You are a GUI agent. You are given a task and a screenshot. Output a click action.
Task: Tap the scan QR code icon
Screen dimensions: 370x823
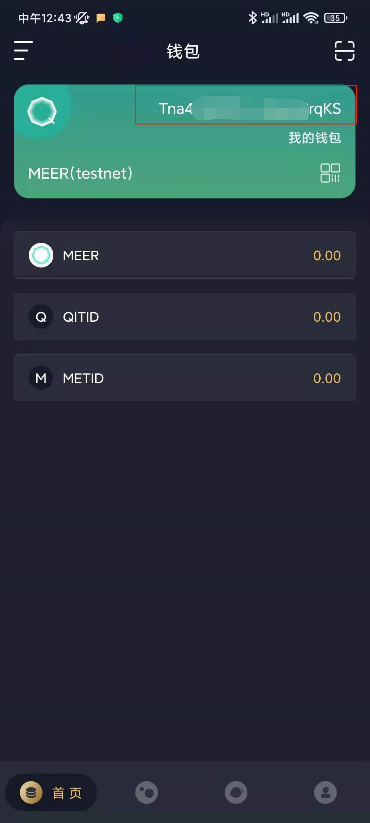pyautogui.click(x=344, y=51)
